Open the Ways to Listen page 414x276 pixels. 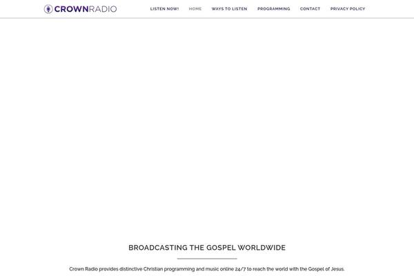(x=229, y=9)
